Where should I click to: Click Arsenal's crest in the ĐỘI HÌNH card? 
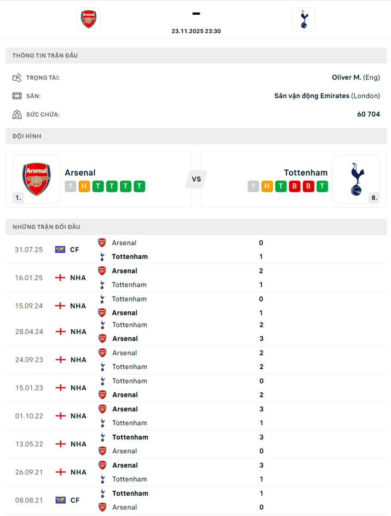[x=36, y=180]
